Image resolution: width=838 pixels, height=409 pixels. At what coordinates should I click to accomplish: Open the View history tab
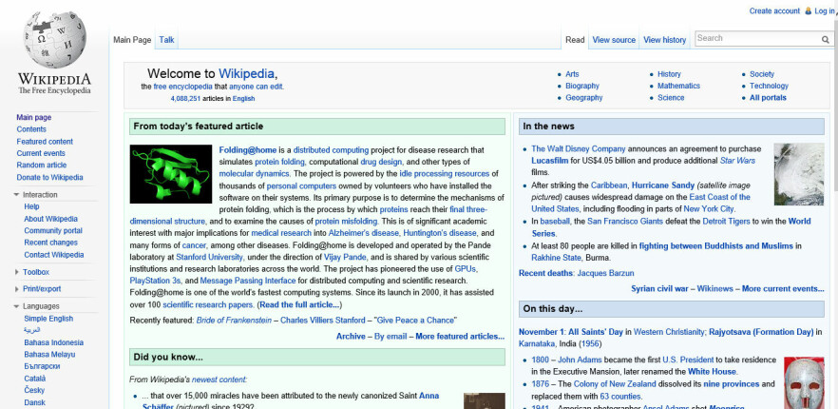664,40
